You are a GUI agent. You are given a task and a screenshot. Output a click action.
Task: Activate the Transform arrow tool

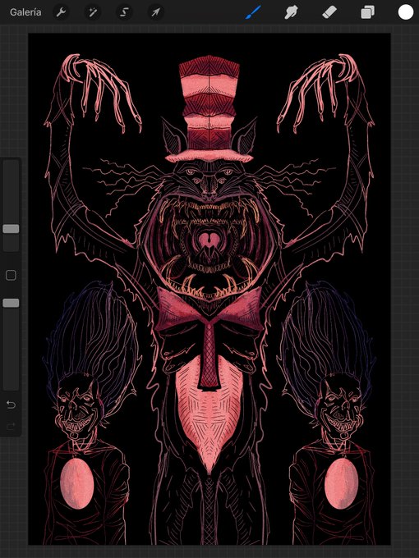[156, 13]
